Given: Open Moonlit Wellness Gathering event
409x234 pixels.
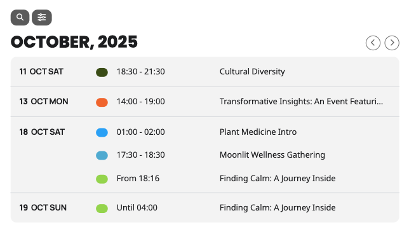Looking at the screenshot, I should [x=272, y=155].
